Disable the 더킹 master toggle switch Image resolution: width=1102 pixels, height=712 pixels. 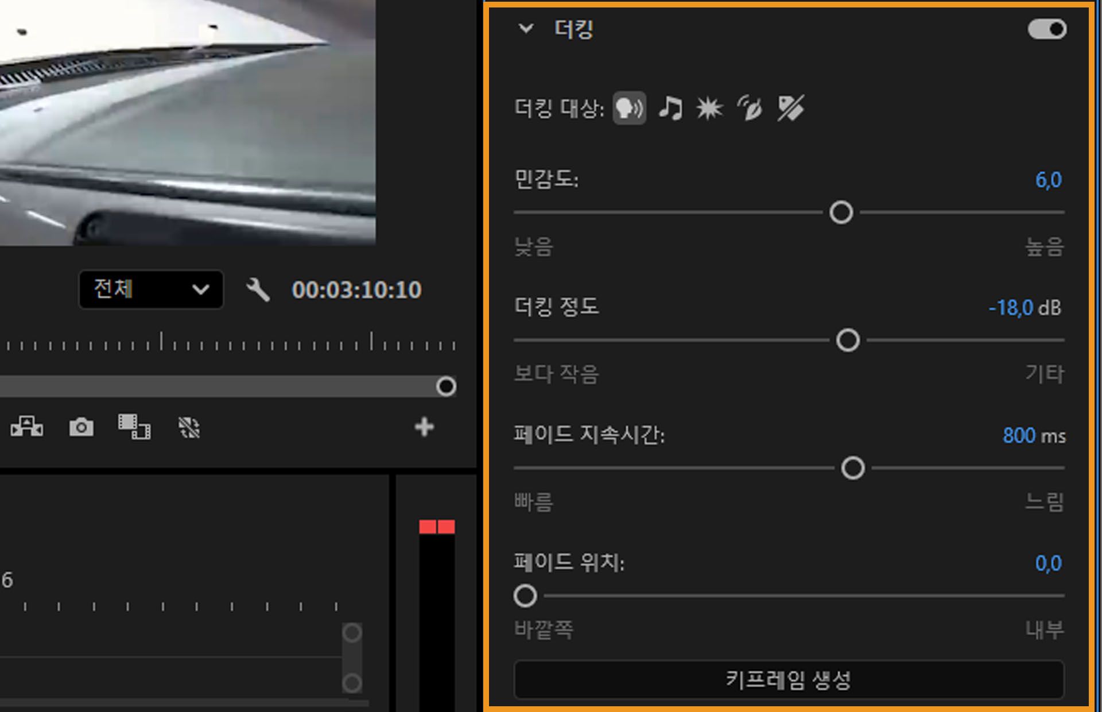click(x=1046, y=29)
